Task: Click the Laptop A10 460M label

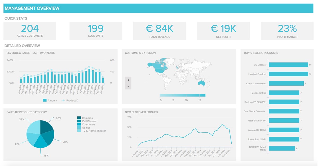Action: tap(257, 130)
